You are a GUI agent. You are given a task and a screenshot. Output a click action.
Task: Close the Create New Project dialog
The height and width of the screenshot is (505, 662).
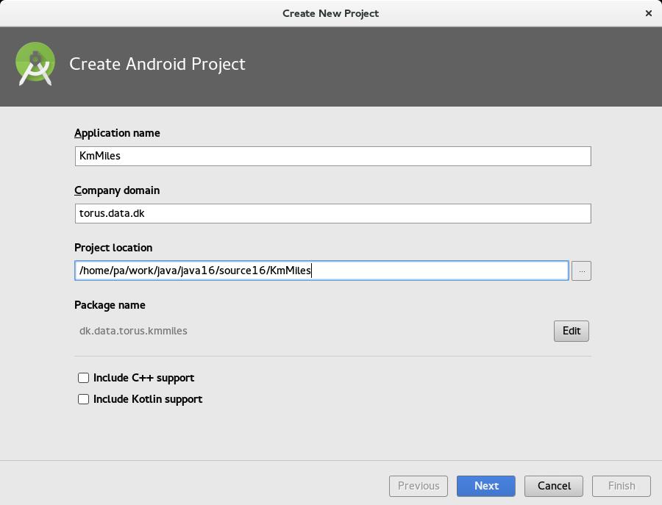tap(649, 13)
